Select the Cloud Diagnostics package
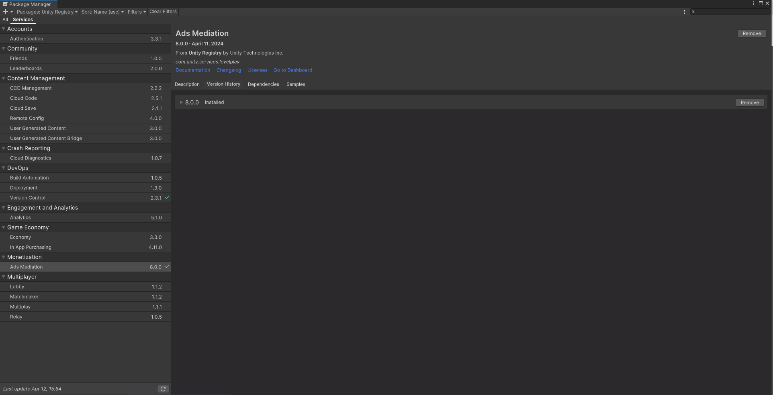Image resolution: width=773 pixels, height=395 pixels. click(85, 158)
